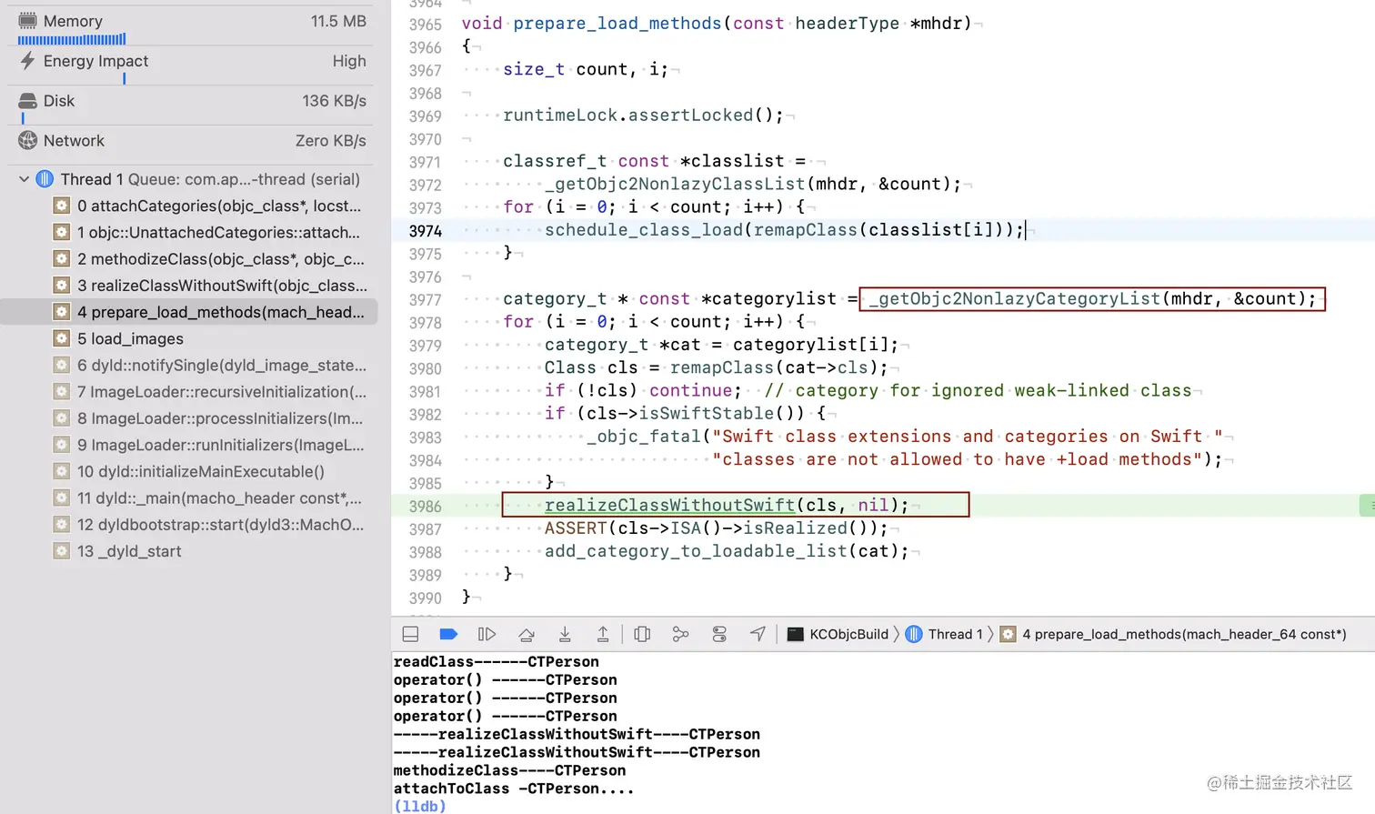This screenshot has height=814, width=1375.
Task: Select stack frame 13 _dyld_start
Action: [x=189, y=550]
